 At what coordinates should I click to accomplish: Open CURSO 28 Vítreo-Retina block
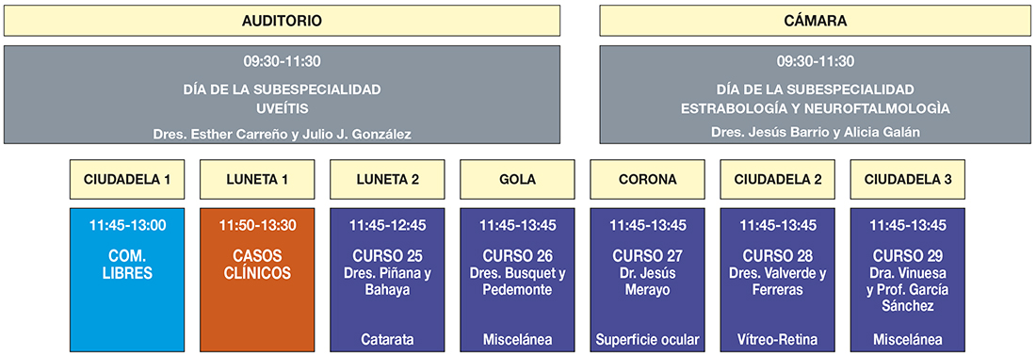(778, 280)
